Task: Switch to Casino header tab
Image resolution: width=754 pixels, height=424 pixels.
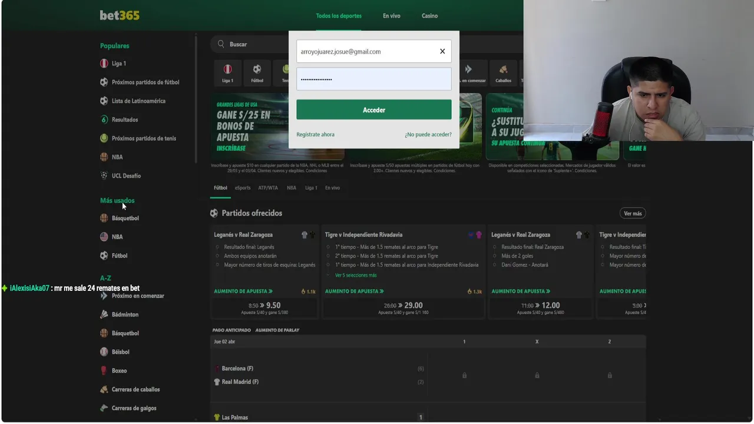Action: (x=429, y=16)
